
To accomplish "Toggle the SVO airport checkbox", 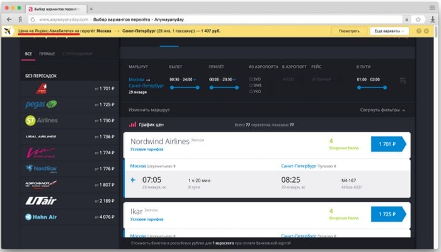I will (251, 79).
